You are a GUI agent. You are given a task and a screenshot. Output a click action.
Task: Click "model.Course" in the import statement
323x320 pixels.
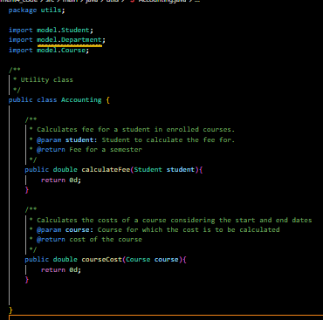point(61,50)
